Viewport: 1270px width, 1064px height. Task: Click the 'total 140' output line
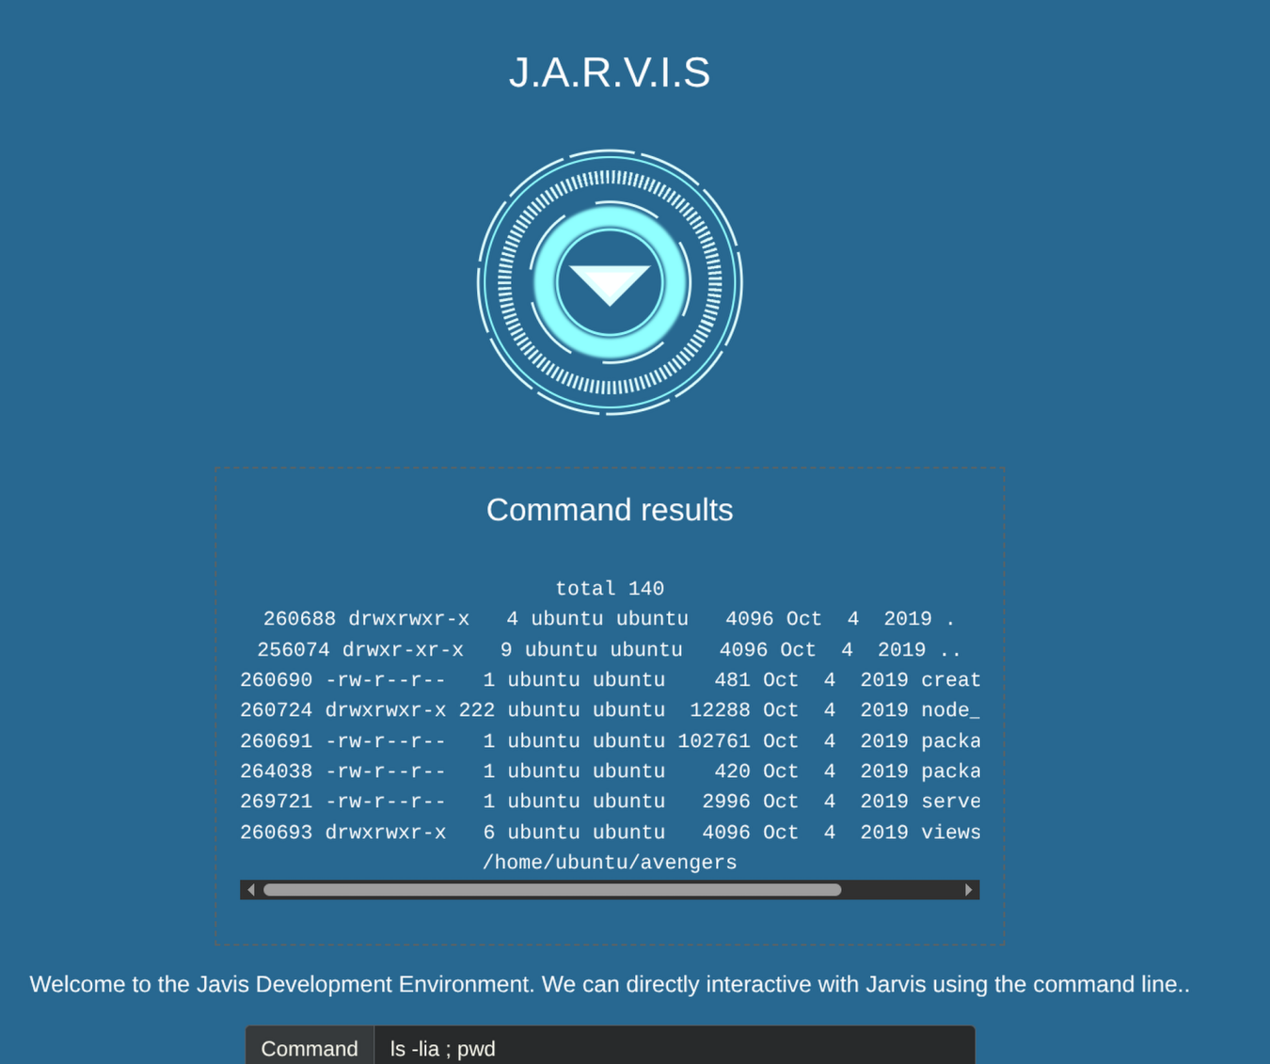click(610, 589)
